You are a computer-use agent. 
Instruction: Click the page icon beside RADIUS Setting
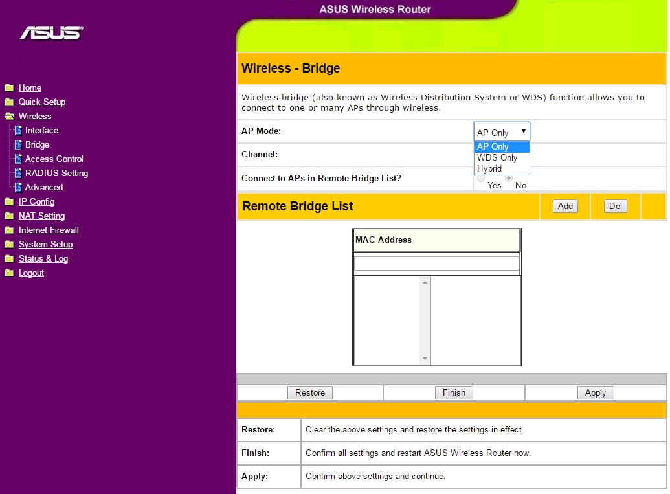(x=18, y=174)
